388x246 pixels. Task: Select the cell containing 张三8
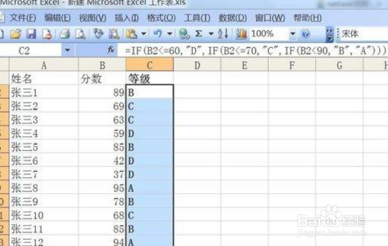(44, 188)
